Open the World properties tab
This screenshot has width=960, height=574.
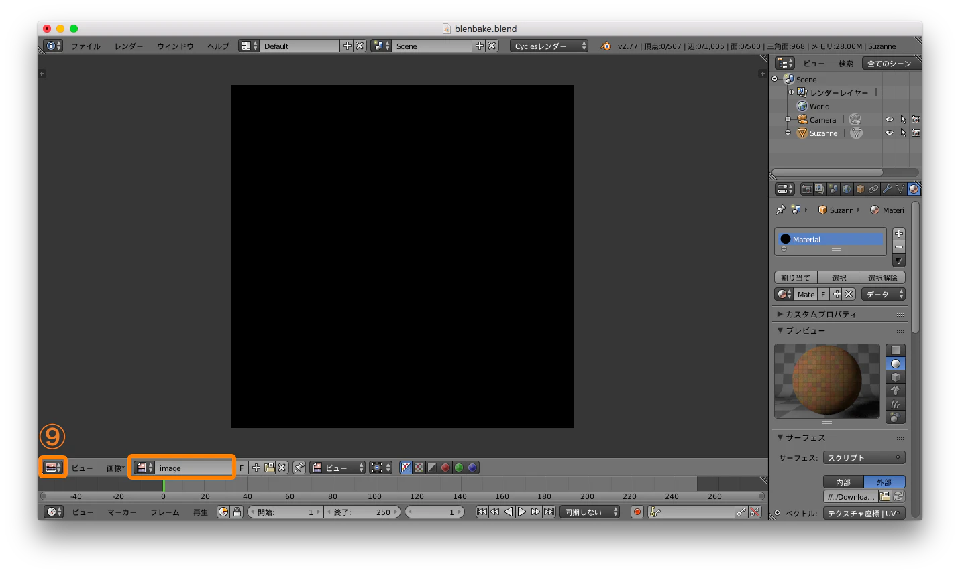coord(847,190)
